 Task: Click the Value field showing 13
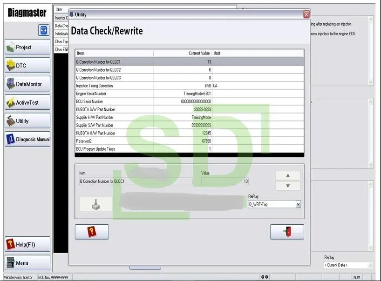coord(224,181)
